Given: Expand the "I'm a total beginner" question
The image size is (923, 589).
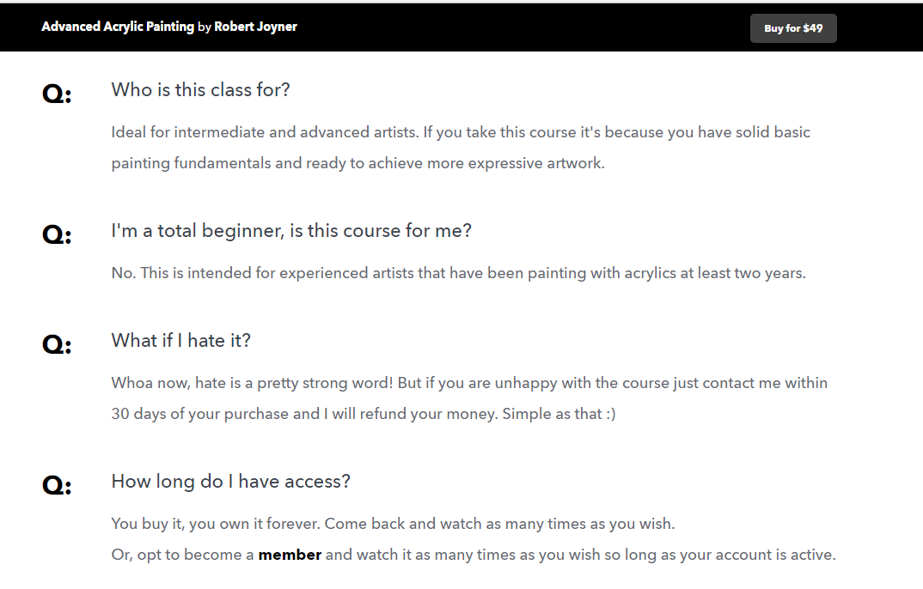Looking at the screenshot, I should point(290,230).
